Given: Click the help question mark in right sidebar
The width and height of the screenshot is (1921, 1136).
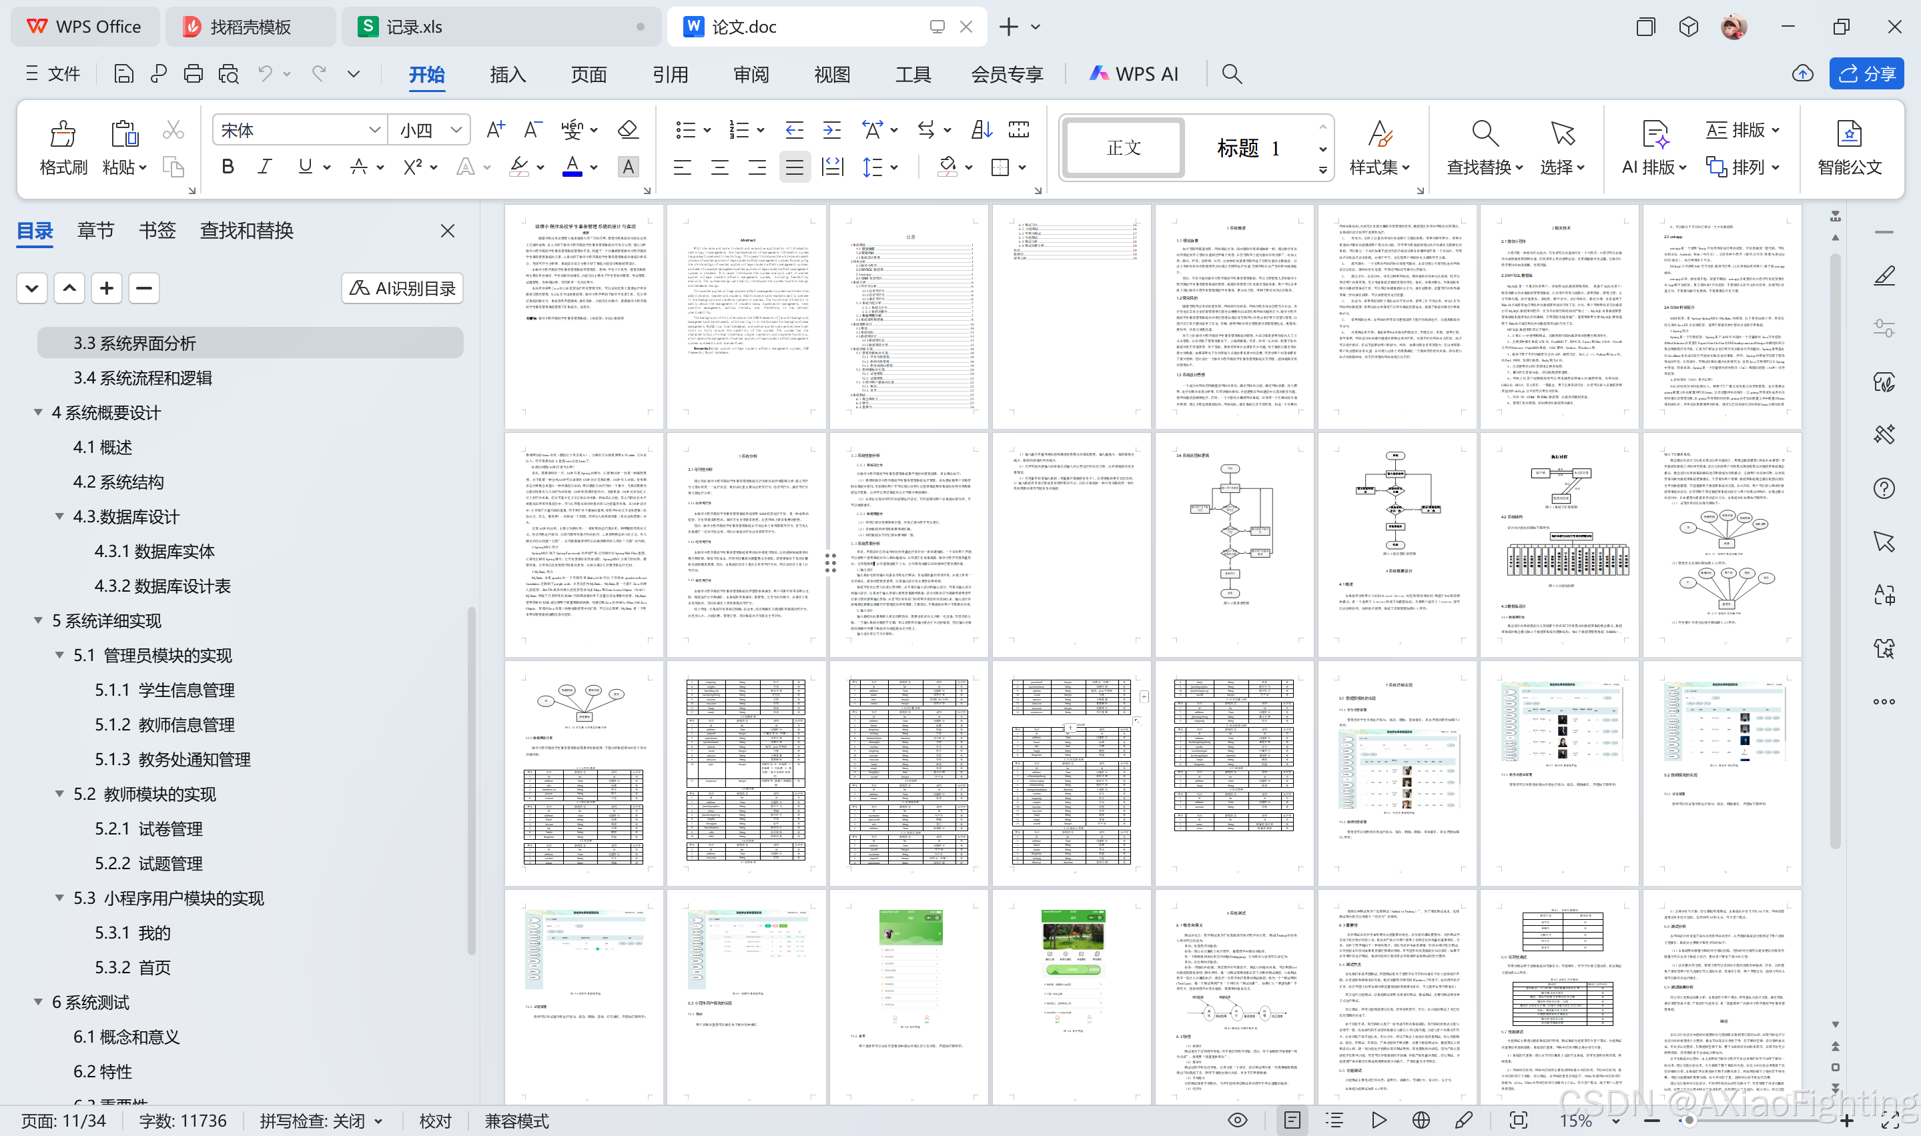Looking at the screenshot, I should (1884, 488).
